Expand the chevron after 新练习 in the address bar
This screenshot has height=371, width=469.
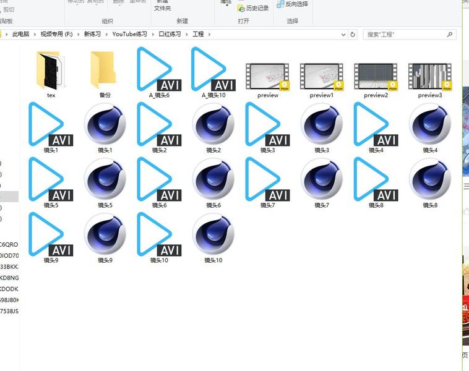[x=106, y=35]
